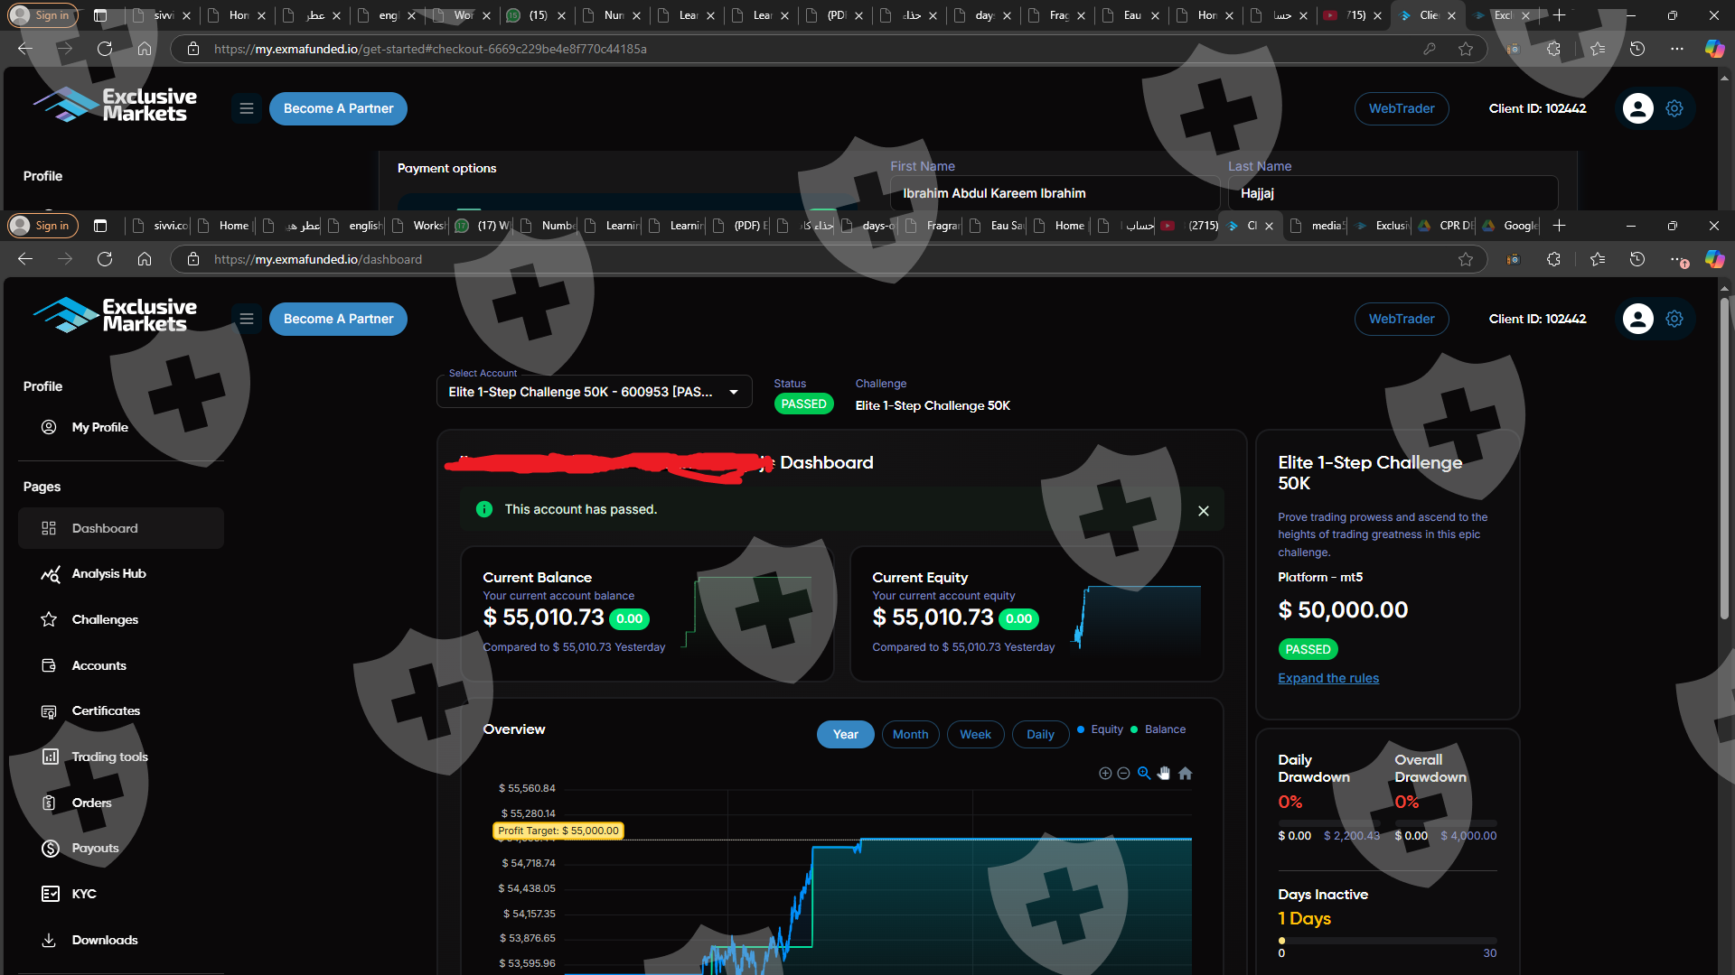Open the Select Account dropdown
Image resolution: width=1735 pixels, height=975 pixels.
tap(594, 392)
